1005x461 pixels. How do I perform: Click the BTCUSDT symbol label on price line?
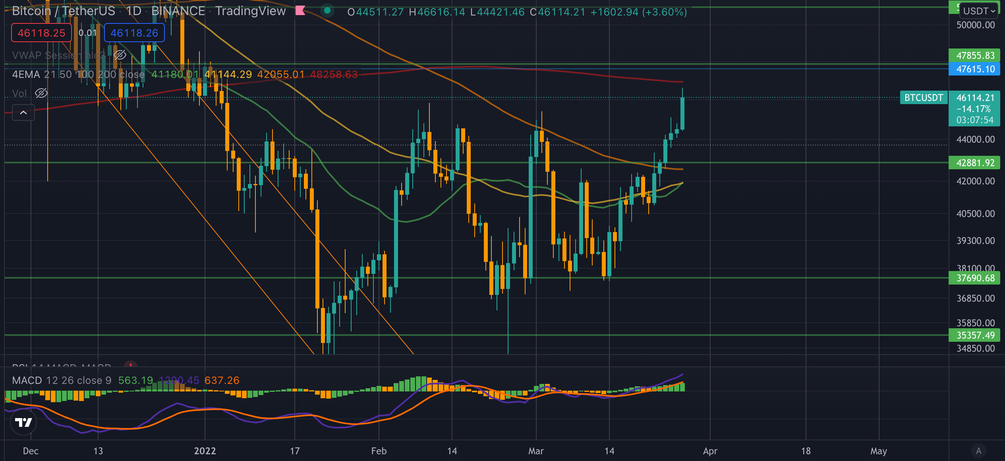pos(924,97)
